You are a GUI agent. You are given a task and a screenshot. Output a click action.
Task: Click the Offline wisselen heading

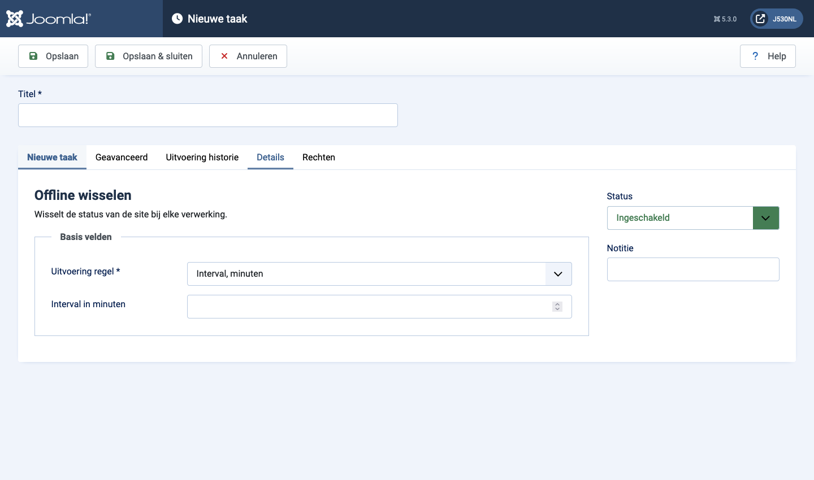point(83,195)
